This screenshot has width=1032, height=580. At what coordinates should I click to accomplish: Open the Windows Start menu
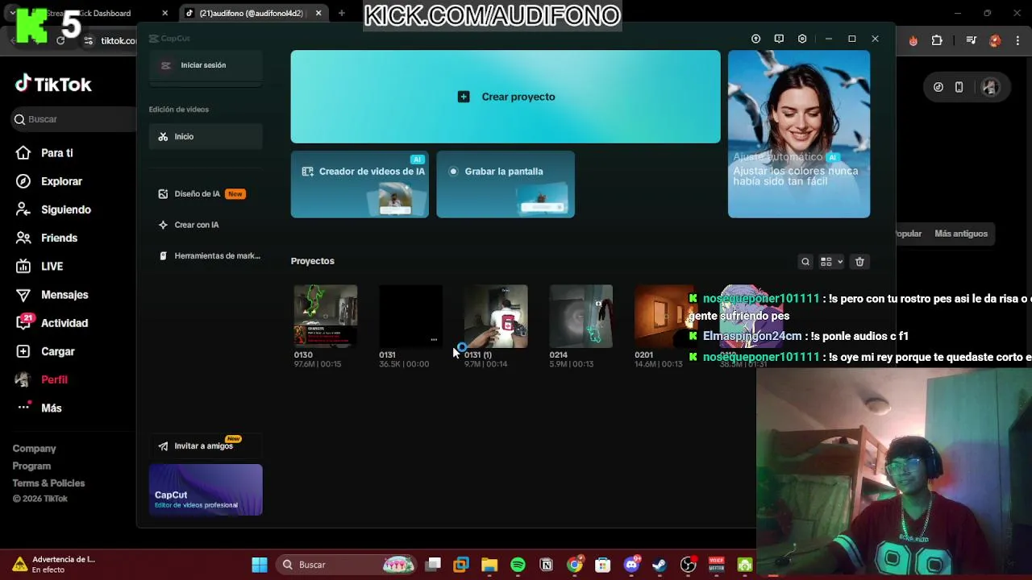tap(260, 565)
